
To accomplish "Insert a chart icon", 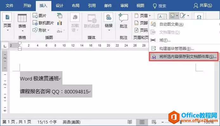I will [x=60, y=23].
